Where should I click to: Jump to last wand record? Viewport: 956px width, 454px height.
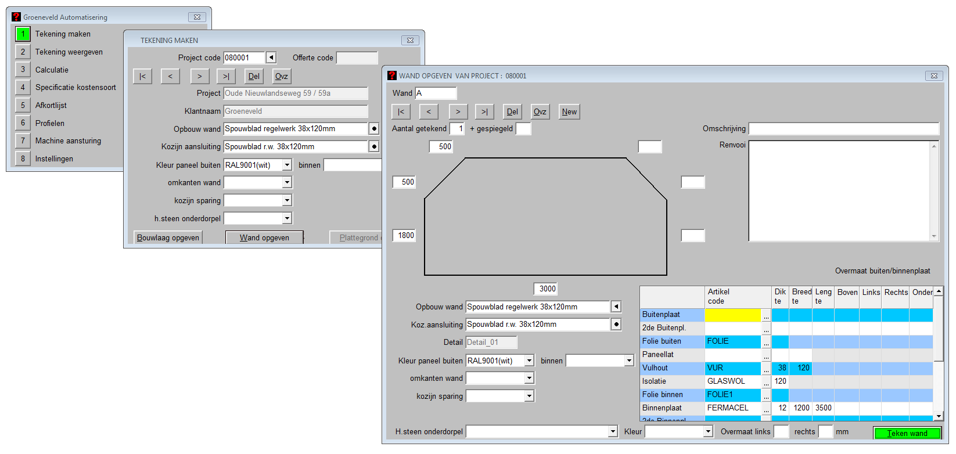484,112
